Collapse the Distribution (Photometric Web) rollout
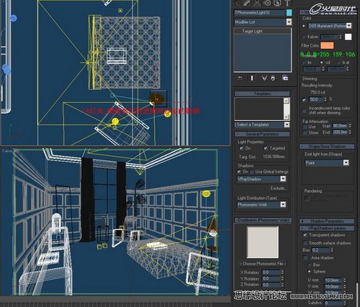 pyautogui.click(x=263, y=220)
